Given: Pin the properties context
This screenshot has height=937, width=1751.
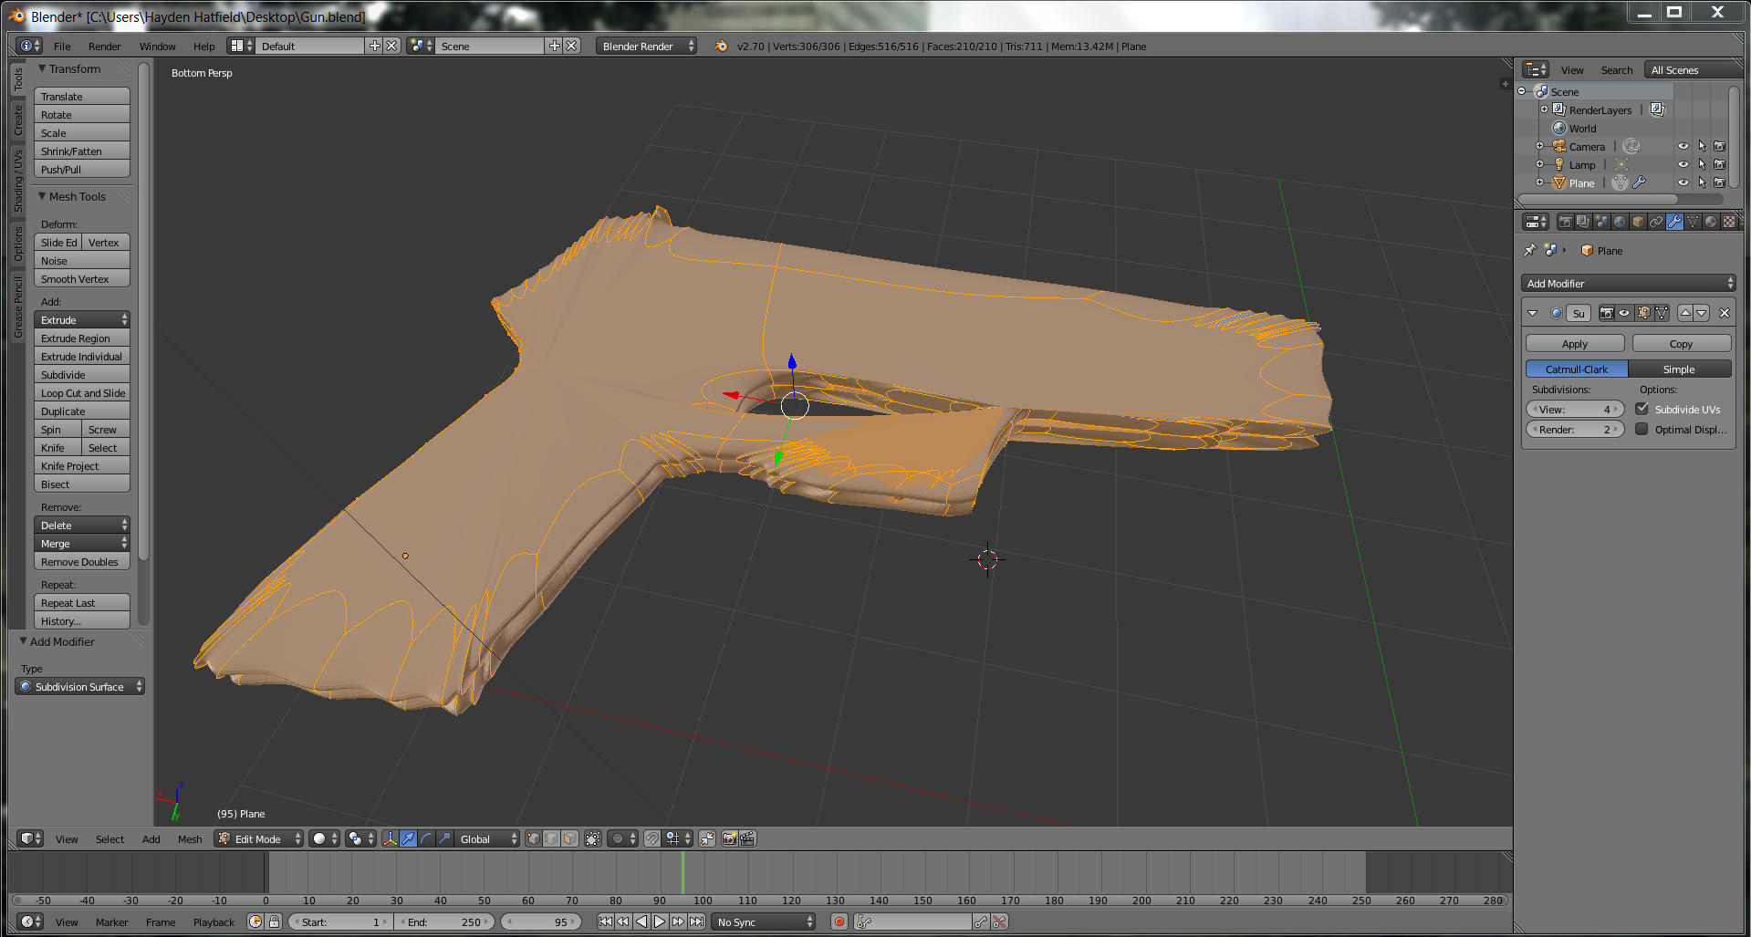Looking at the screenshot, I should pyautogui.click(x=1530, y=250).
